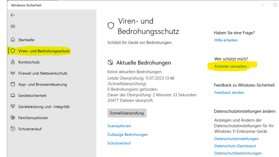This screenshot has width=279, height=157.
Task: Click the Gerätesicherheit laptop icon
Action: 13,95
